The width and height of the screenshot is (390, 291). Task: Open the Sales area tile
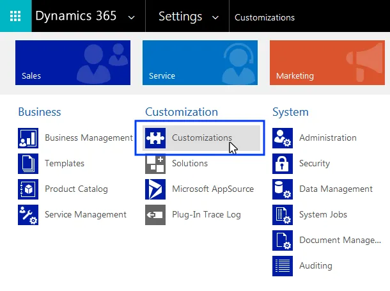(x=73, y=63)
